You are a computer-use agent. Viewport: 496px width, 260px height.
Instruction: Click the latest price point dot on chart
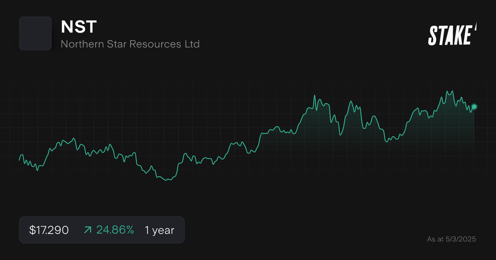[x=474, y=106]
